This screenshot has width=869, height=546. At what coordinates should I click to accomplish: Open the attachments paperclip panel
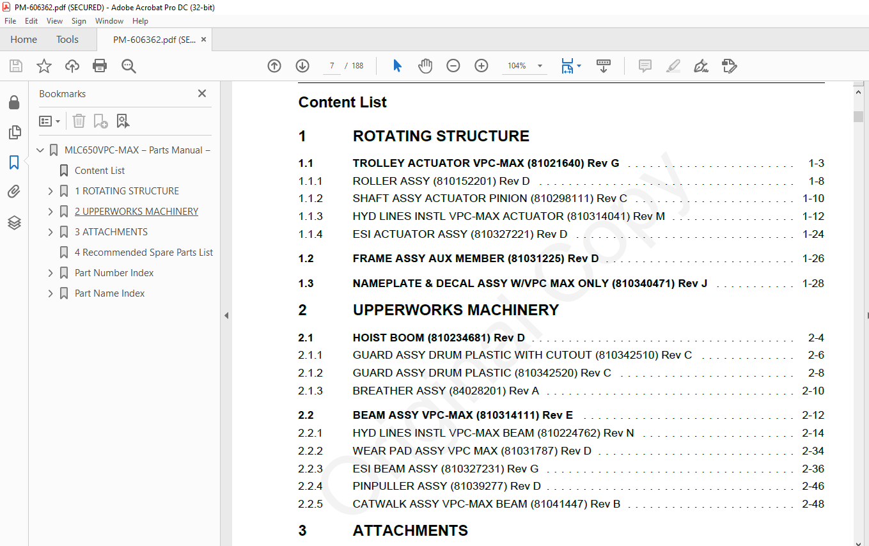[x=14, y=192]
